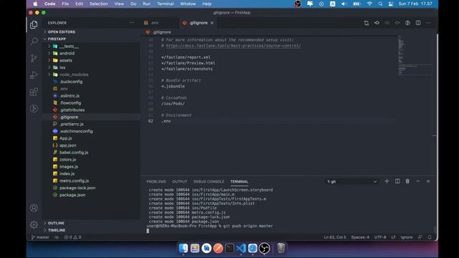Open editor more actions ellipsis menu
The height and width of the screenshot is (258, 459).
(x=428, y=23)
